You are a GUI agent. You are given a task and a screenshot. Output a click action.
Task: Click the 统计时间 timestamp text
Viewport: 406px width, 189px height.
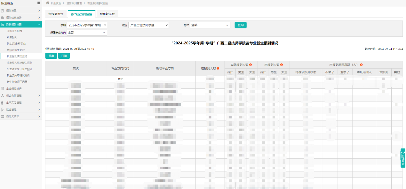(384, 49)
